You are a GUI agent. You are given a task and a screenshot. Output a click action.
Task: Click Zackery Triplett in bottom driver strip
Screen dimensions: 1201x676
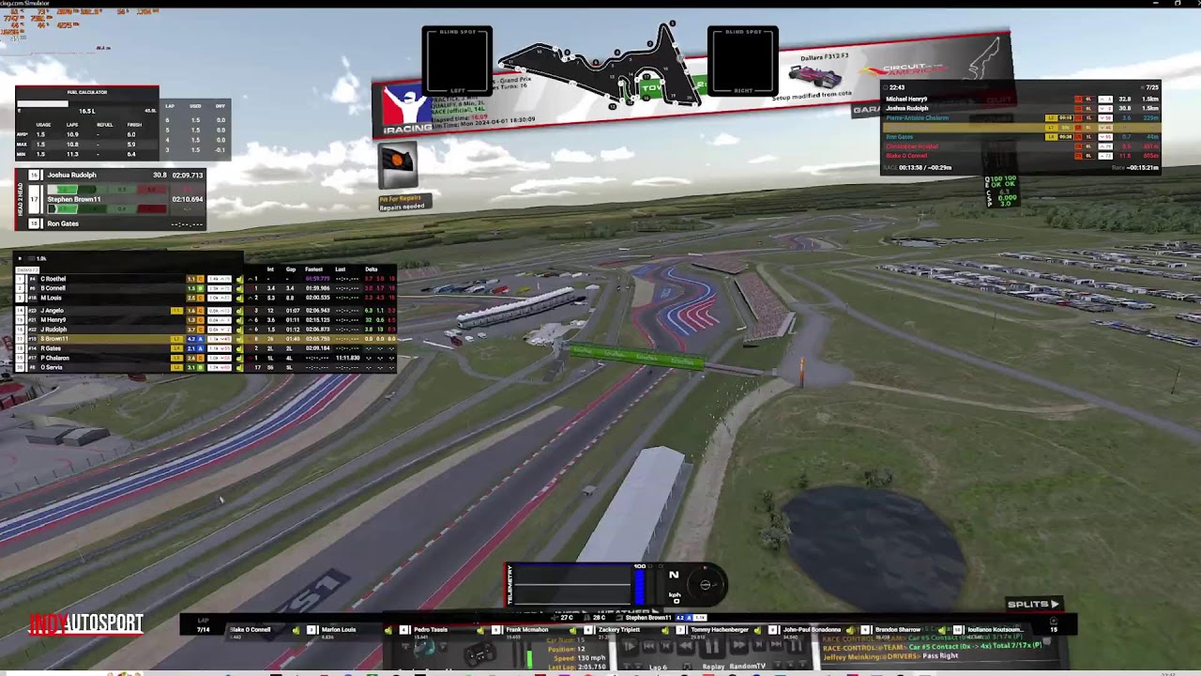pos(619,630)
